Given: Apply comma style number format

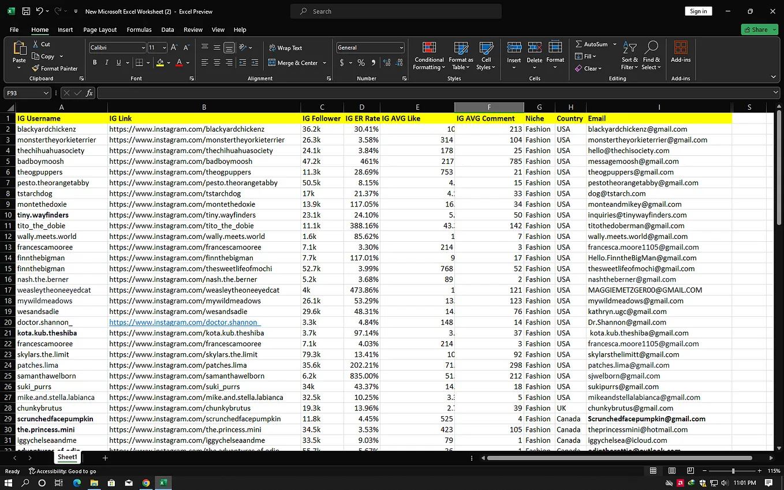Looking at the screenshot, I should pyautogui.click(x=373, y=62).
